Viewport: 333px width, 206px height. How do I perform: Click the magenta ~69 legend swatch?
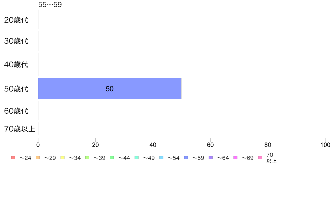(235, 158)
